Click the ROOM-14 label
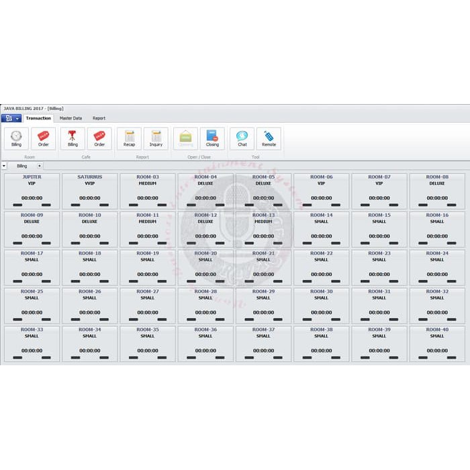This screenshot has width=470, height=470. point(322,215)
